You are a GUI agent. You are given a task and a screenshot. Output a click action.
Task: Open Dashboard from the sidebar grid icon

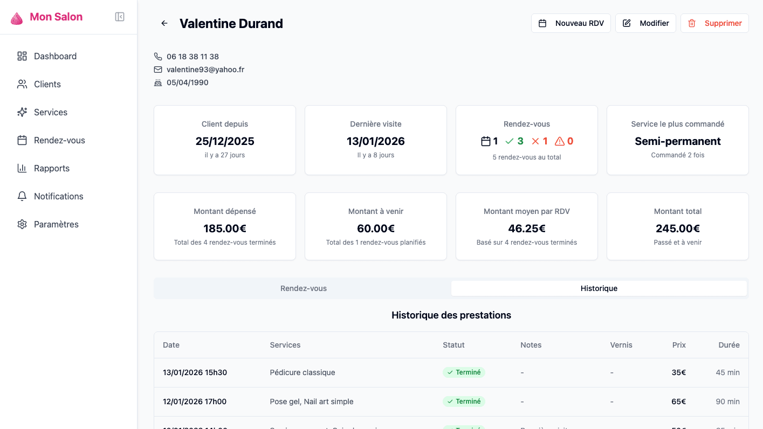[x=22, y=56]
